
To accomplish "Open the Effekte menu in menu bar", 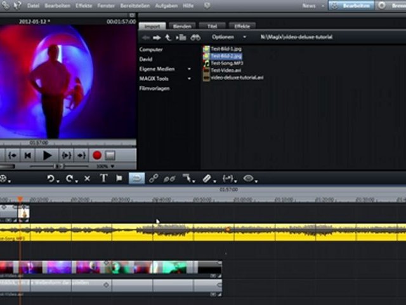I will point(84,5).
